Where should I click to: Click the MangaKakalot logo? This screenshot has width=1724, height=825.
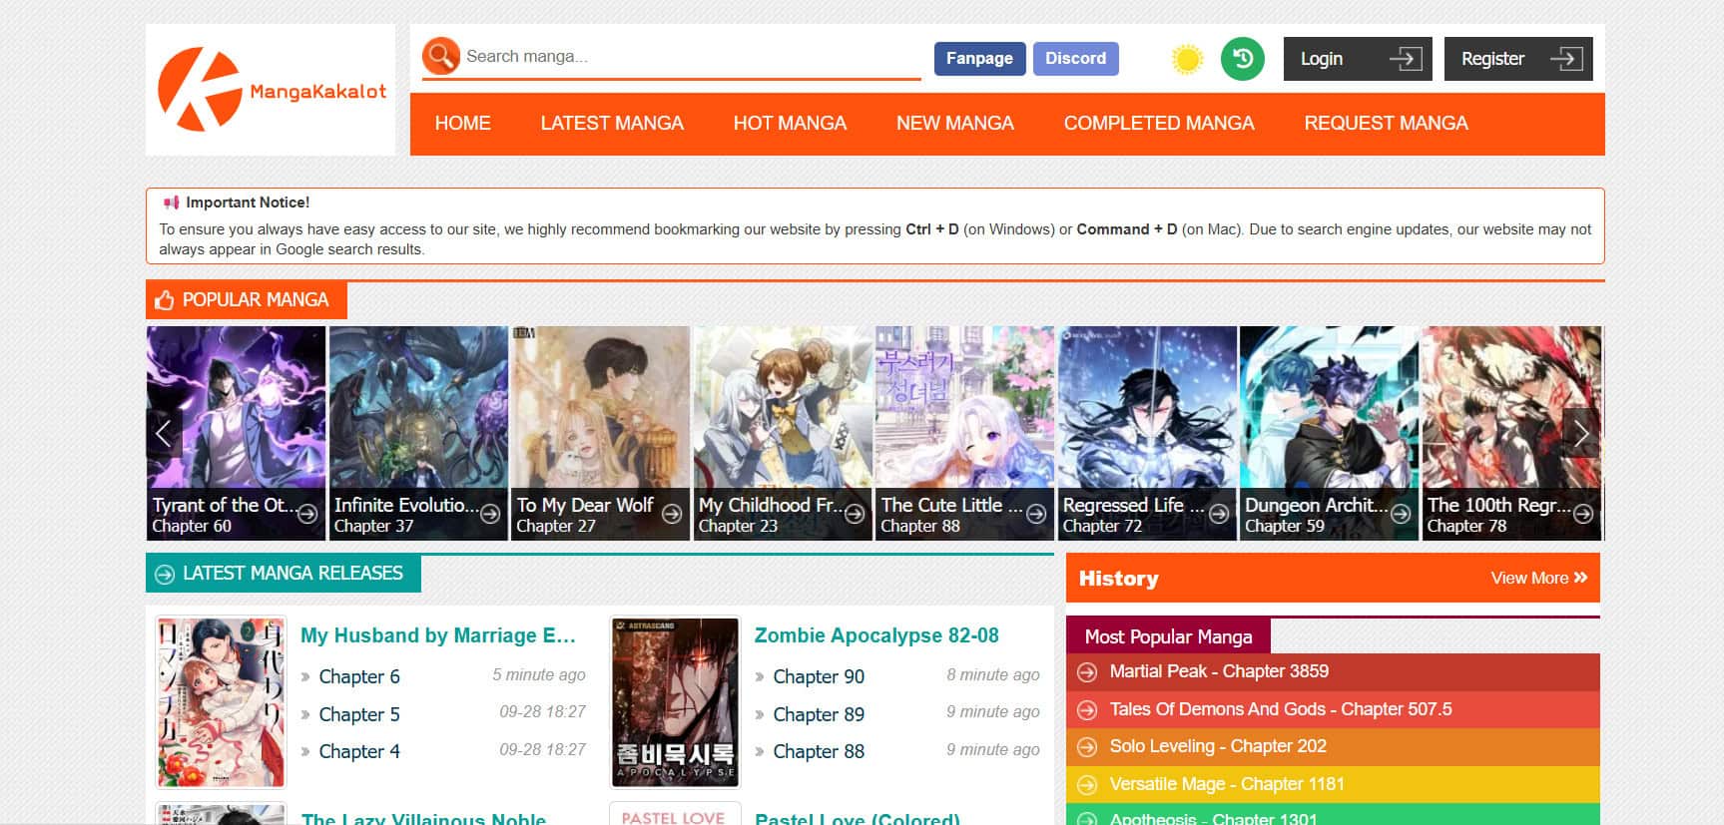[x=271, y=90]
